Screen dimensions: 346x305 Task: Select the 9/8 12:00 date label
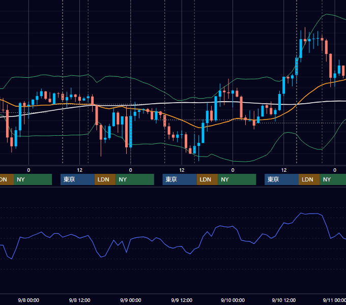[x=80, y=300]
